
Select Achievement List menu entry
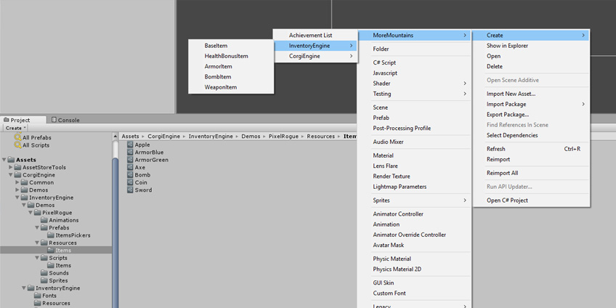click(315, 36)
